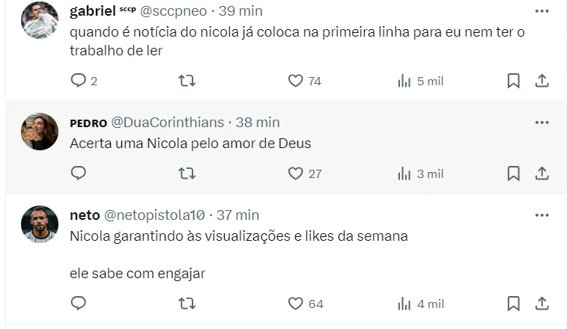Reply to PEDRO's tweet
The width and height of the screenshot is (567, 329).
click(79, 173)
